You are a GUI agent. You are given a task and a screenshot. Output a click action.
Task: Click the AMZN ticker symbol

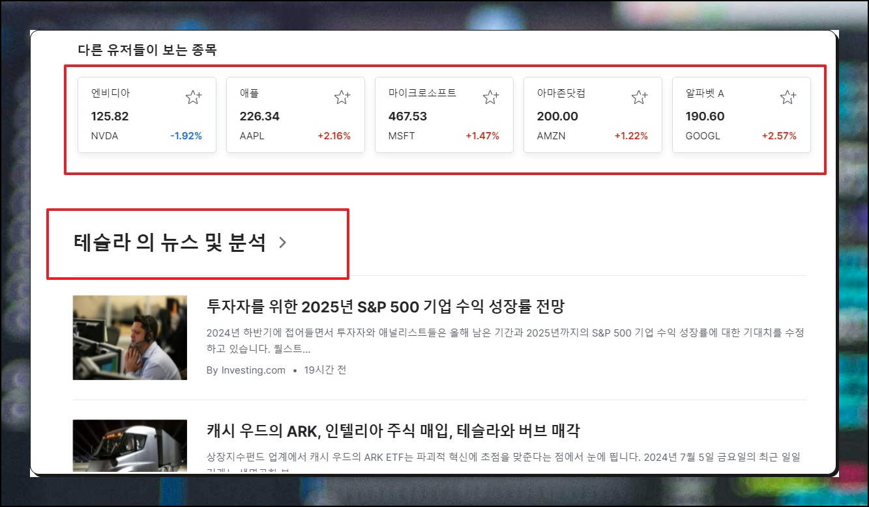(x=552, y=136)
